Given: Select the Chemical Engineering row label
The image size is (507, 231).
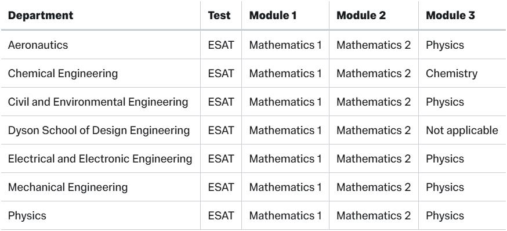Looking at the screenshot, I should click(x=63, y=74).
